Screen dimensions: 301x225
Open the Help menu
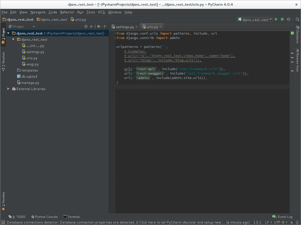tap(128, 12)
